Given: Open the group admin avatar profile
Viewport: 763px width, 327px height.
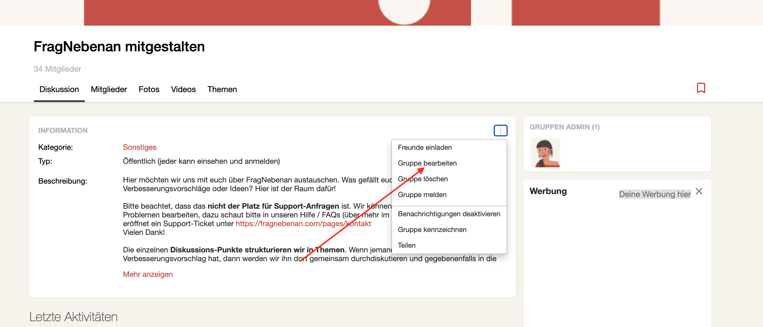Looking at the screenshot, I should [545, 153].
